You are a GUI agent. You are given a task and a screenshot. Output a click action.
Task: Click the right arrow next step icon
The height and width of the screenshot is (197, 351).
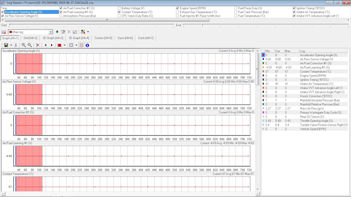pyautogui.click(x=52, y=45)
